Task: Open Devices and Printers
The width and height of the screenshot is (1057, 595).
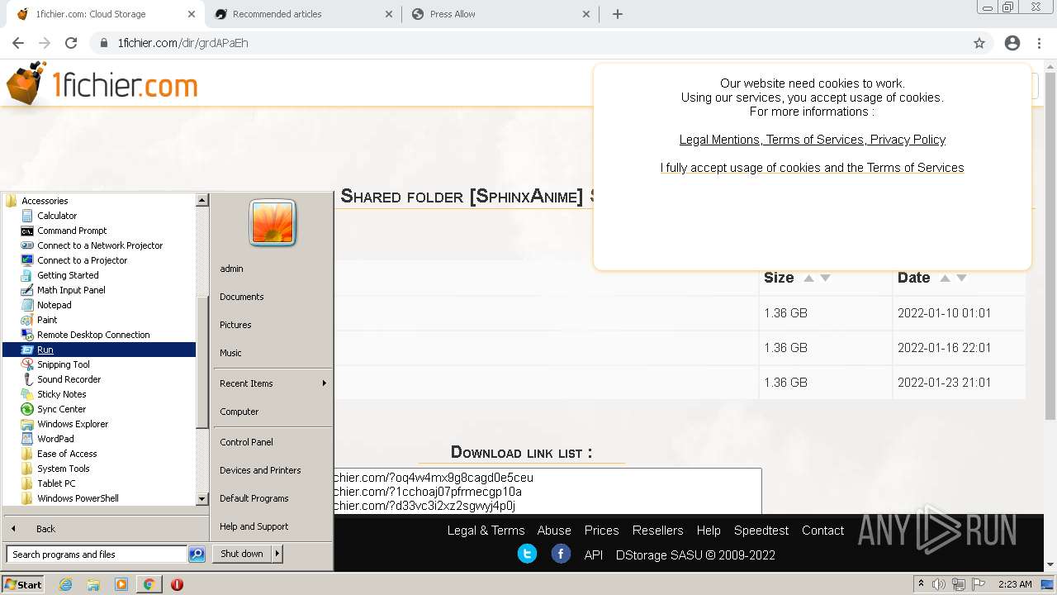Action: 260,470
